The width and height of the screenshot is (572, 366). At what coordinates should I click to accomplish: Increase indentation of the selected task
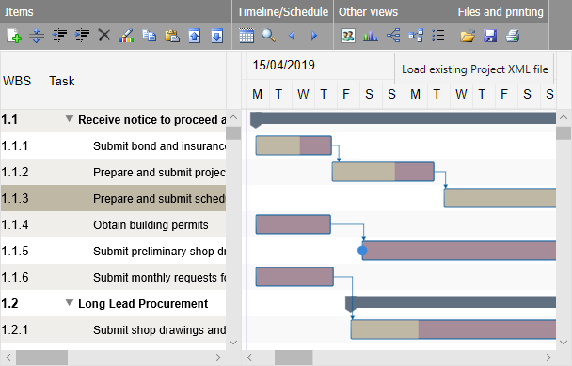(x=82, y=36)
